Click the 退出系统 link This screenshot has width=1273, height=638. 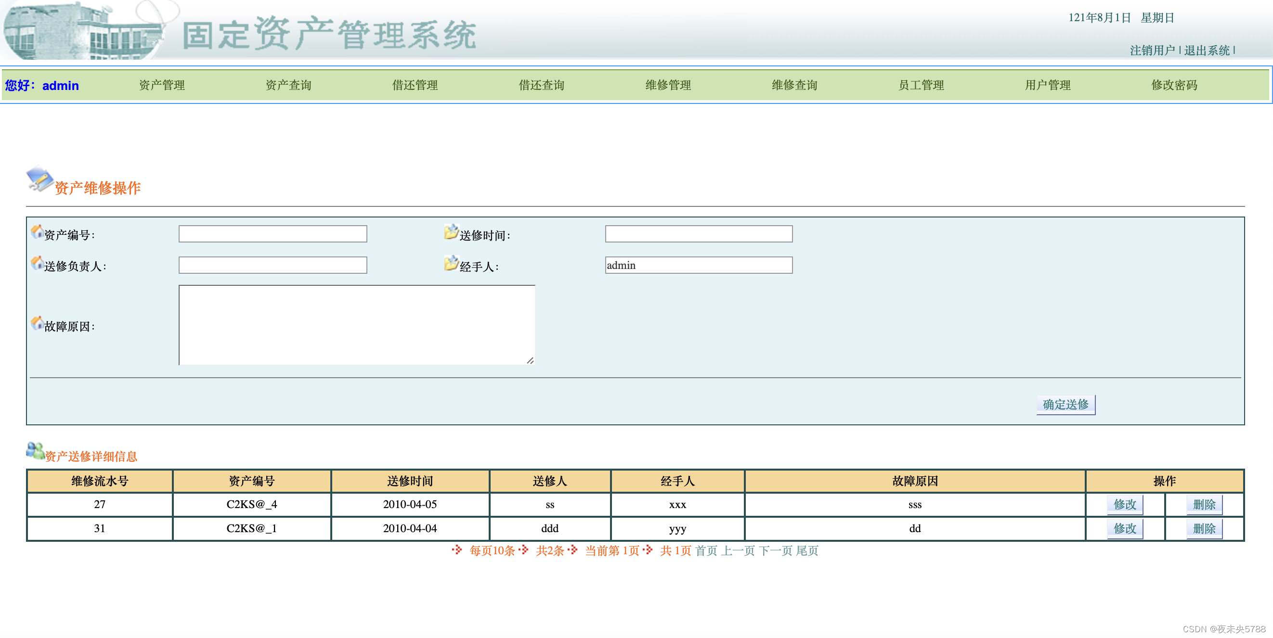(x=1206, y=51)
